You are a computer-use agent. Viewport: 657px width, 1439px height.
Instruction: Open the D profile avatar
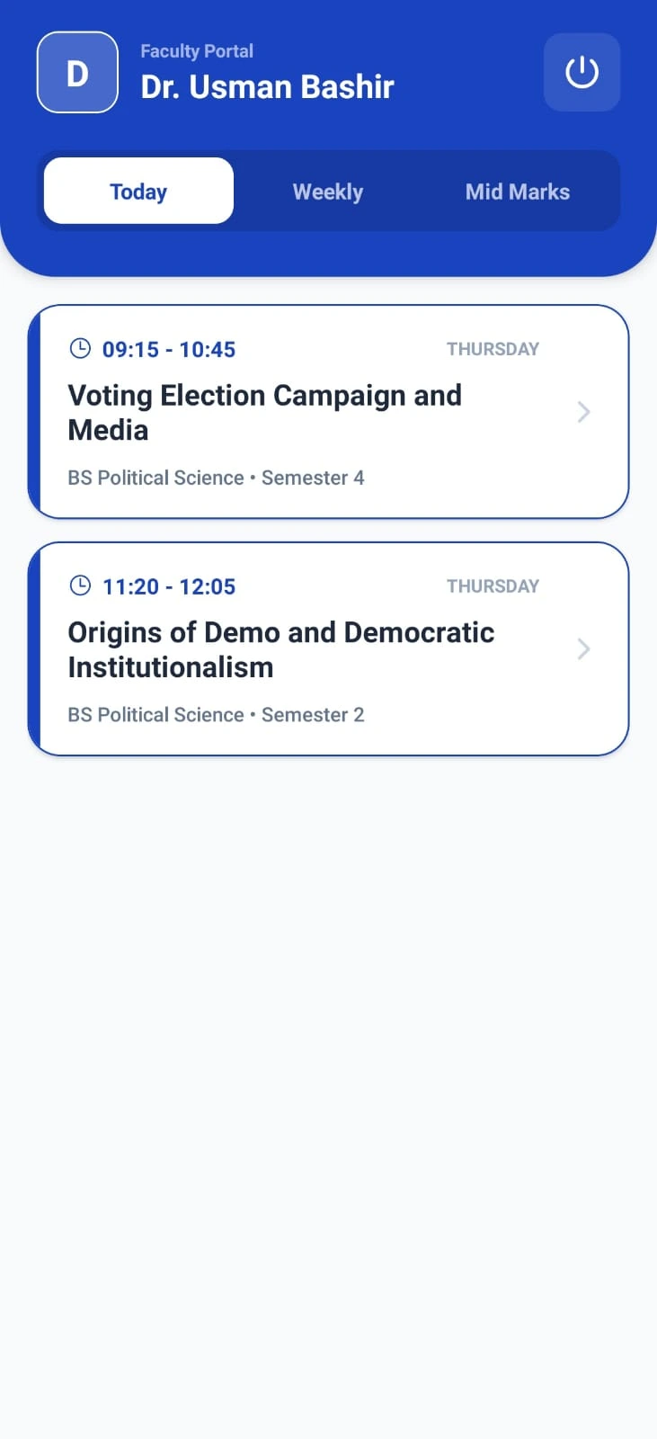click(x=77, y=73)
